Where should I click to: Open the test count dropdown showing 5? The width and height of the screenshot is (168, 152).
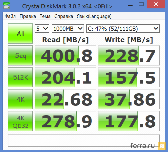pyautogui.click(x=42, y=29)
